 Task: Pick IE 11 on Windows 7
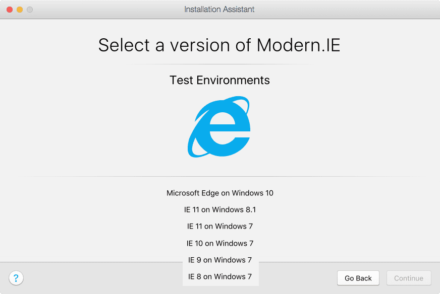pos(219,226)
